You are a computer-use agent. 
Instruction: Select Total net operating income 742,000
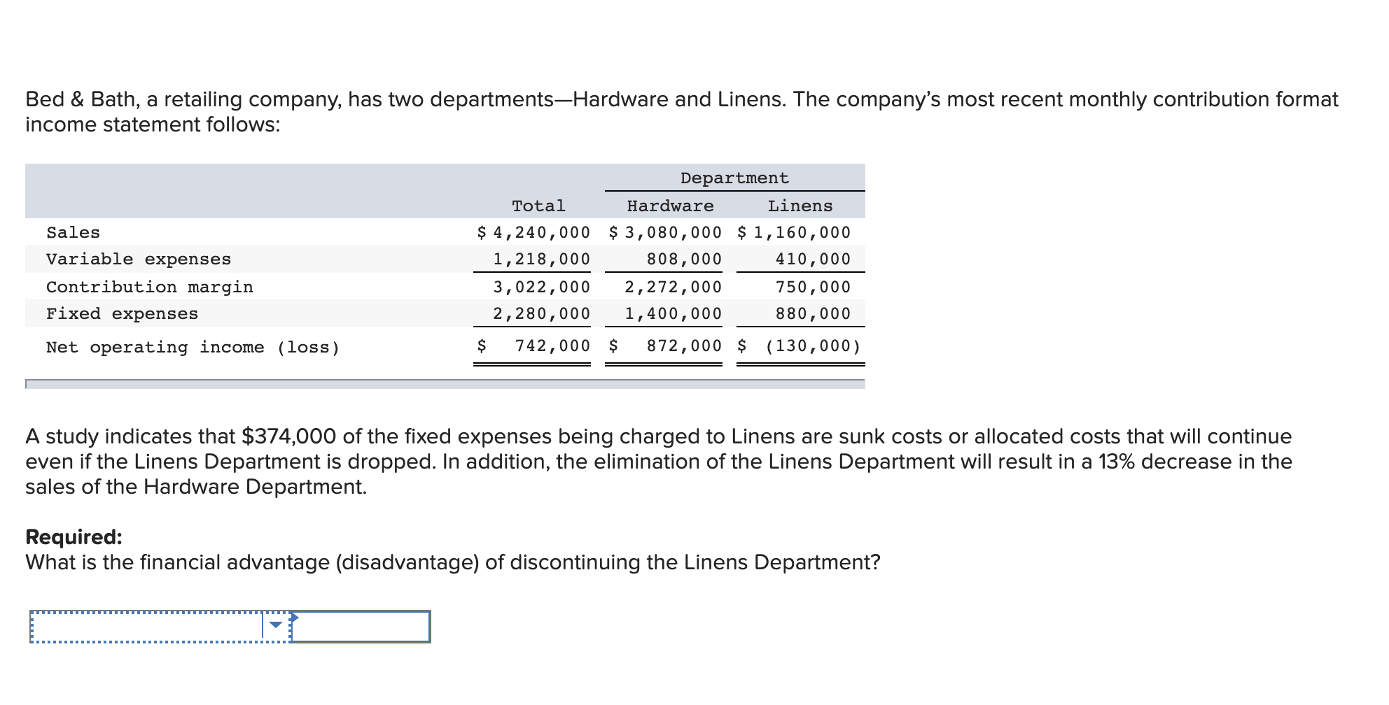click(533, 346)
